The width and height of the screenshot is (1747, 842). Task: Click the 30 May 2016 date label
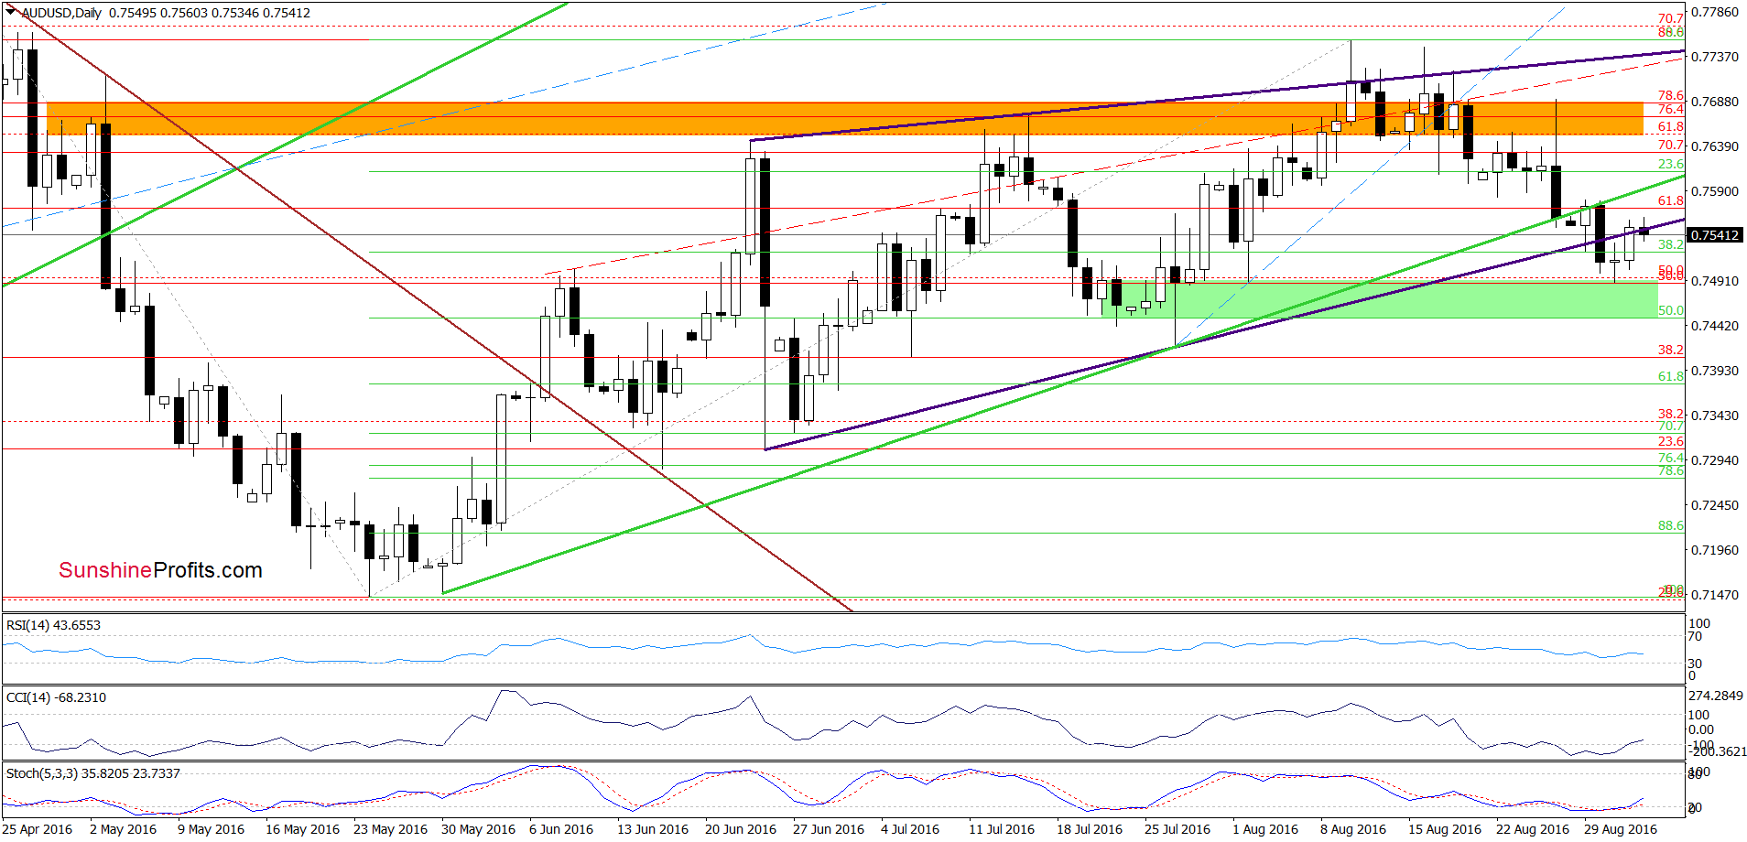coord(478,829)
